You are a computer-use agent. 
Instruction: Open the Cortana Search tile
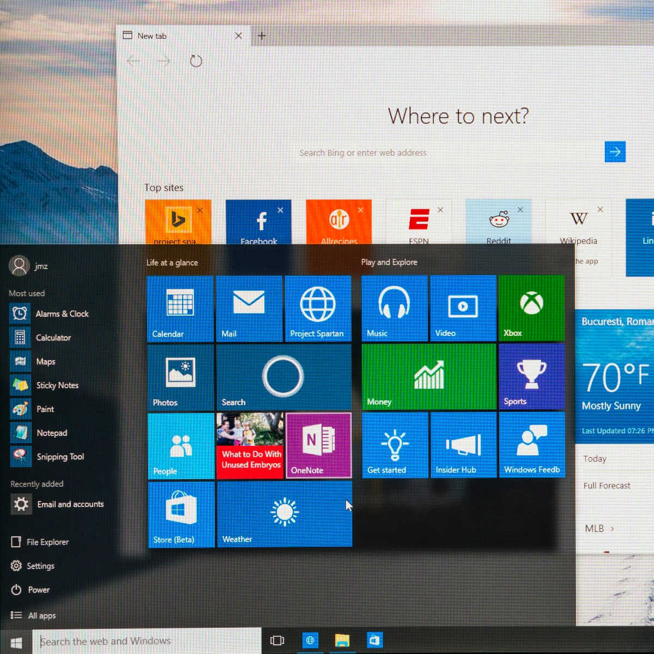coord(284,377)
